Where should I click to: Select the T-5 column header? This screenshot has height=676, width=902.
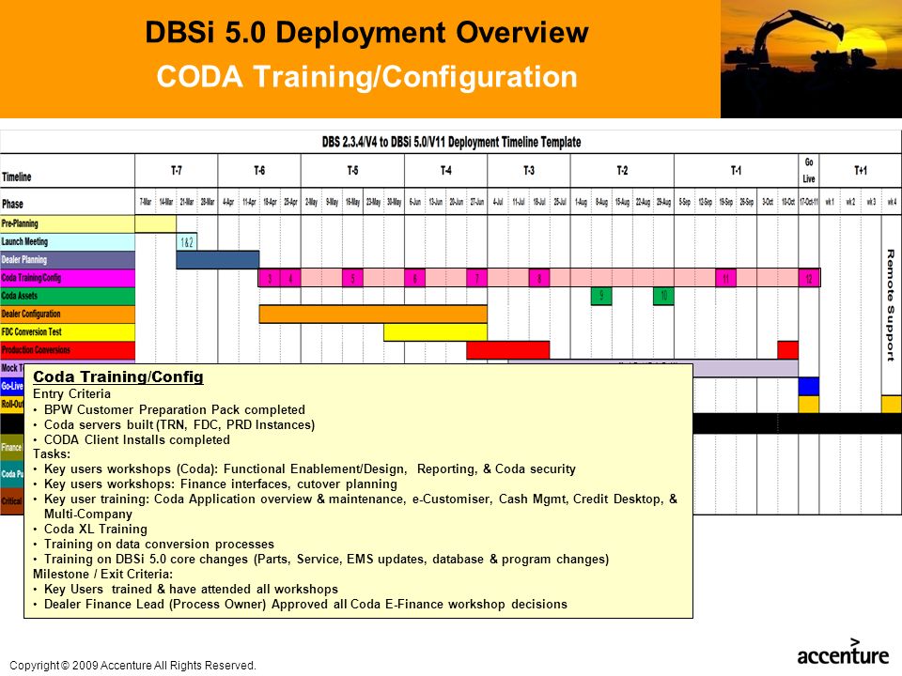click(352, 171)
